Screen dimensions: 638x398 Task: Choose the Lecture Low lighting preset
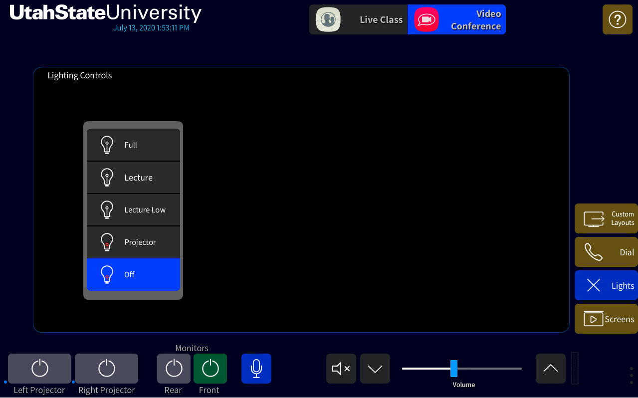(x=133, y=210)
